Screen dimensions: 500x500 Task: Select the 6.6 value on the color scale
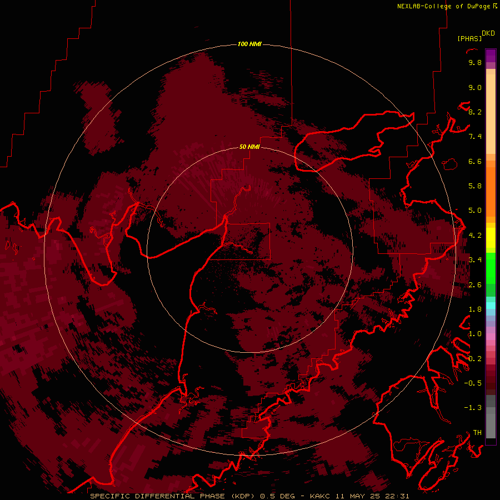(x=475, y=161)
